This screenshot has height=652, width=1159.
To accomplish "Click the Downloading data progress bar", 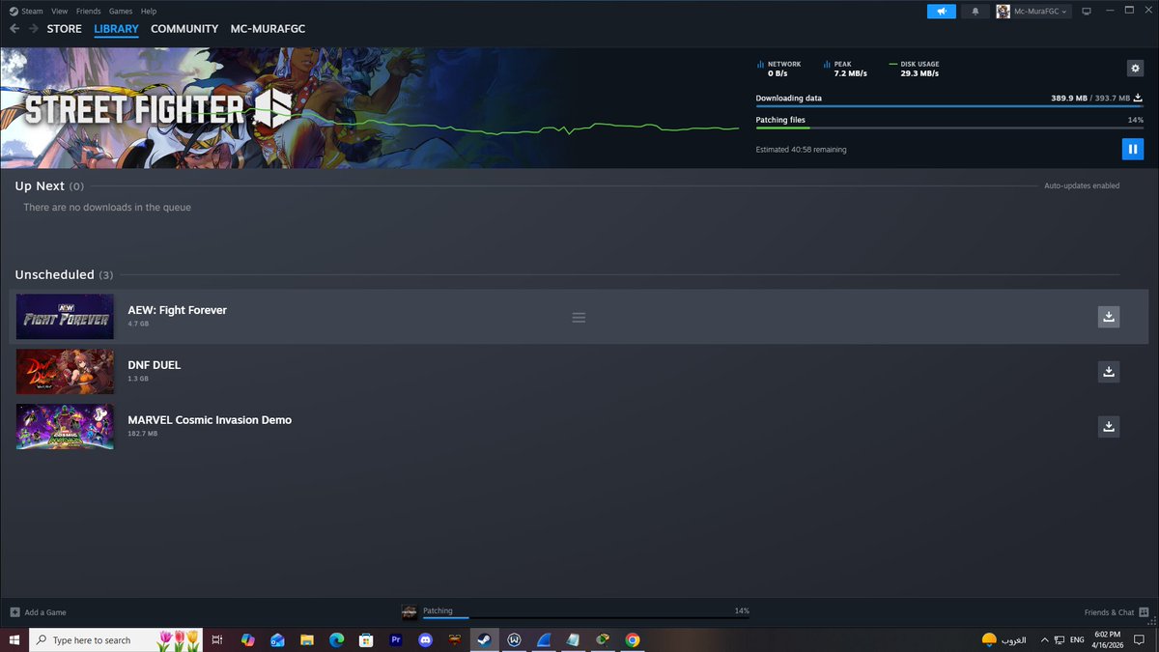I will [x=949, y=106].
